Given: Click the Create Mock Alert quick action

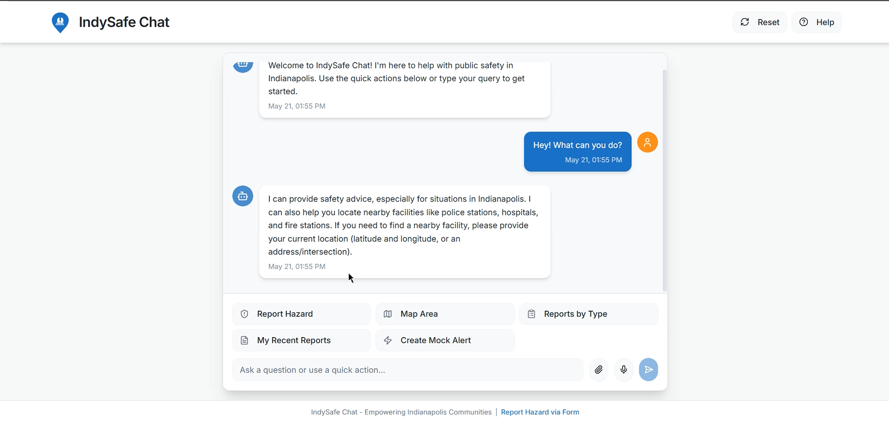Looking at the screenshot, I should tap(445, 340).
